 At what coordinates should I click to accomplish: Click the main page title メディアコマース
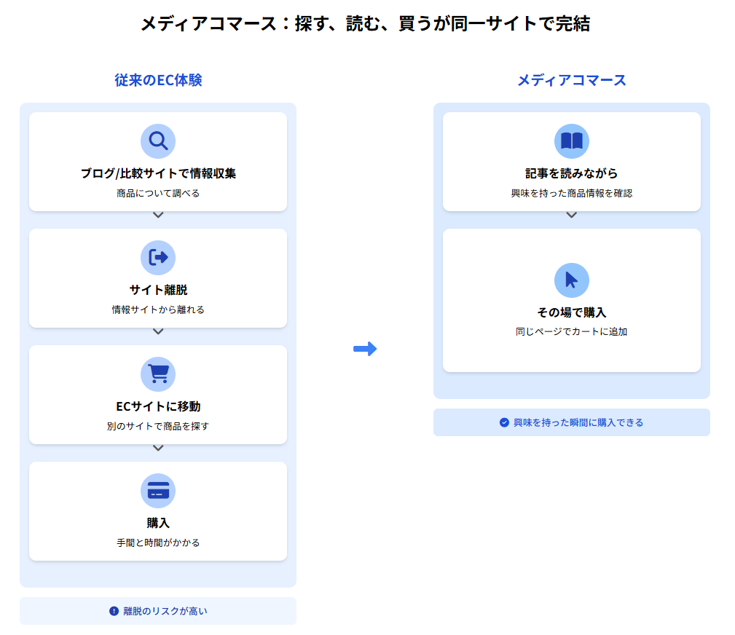pos(365,24)
